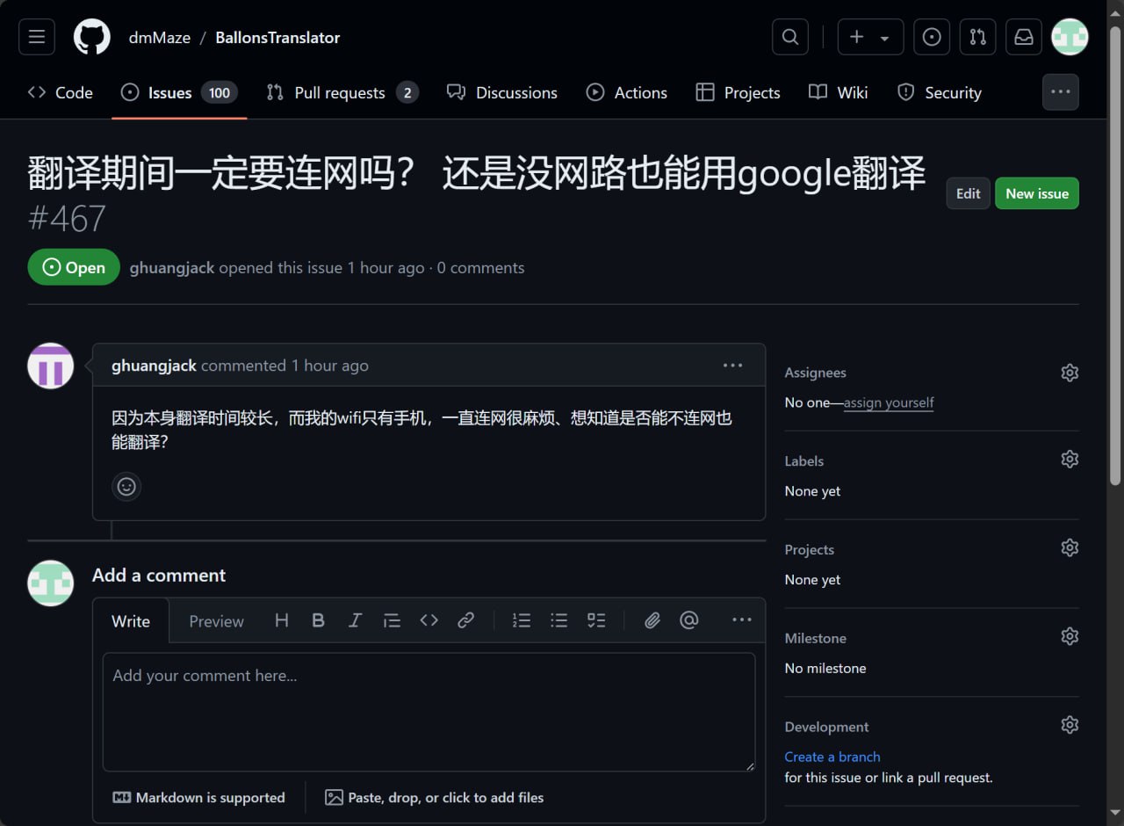Open the create new dropdown arrow
1124x826 pixels.
click(x=883, y=37)
